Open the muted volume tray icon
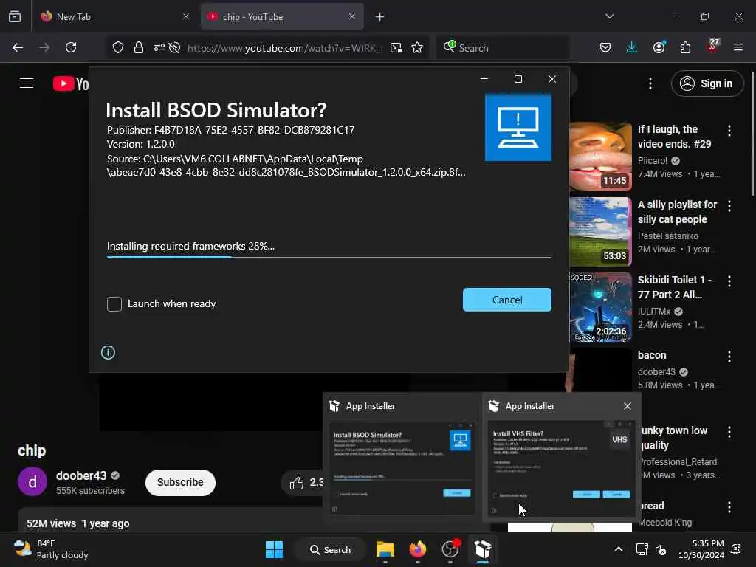The image size is (756, 567). [x=661, y=549]
